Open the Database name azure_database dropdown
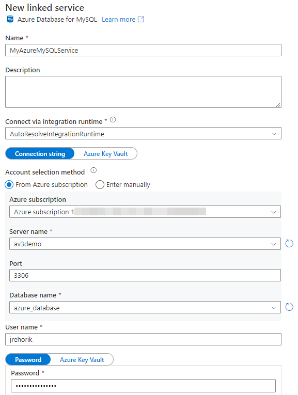This screenshot has height=395, width=298. tap(145, 308)
